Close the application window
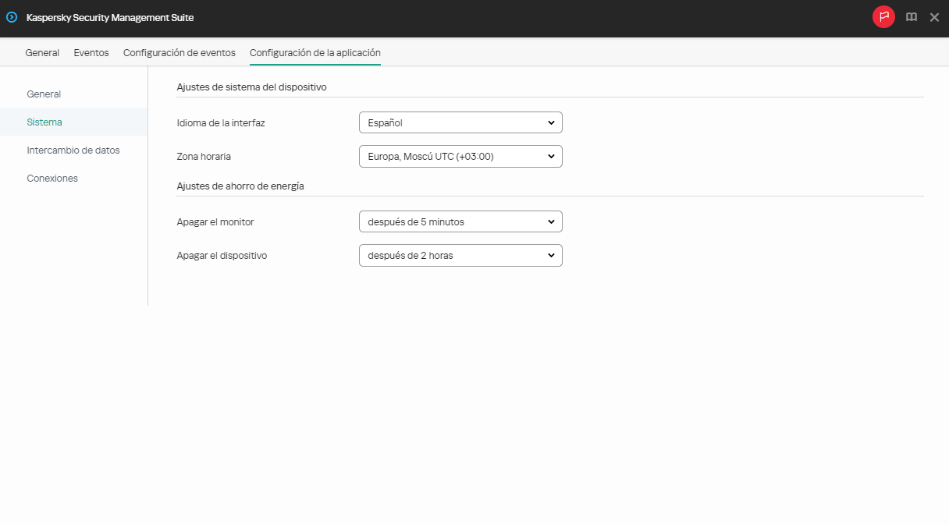Viewport: 949px width, 524px height. coord(934,16)
